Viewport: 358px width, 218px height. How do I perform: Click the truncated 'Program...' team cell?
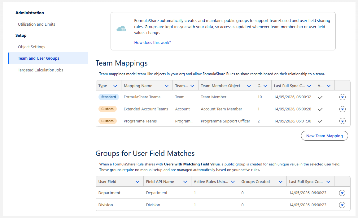pyautogui.click(x=184, y=121)
